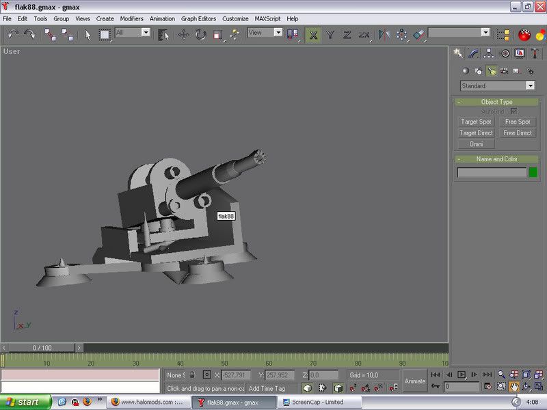Select the Cameras category icon
Viewport: 547px width, 410px height.
504,71
